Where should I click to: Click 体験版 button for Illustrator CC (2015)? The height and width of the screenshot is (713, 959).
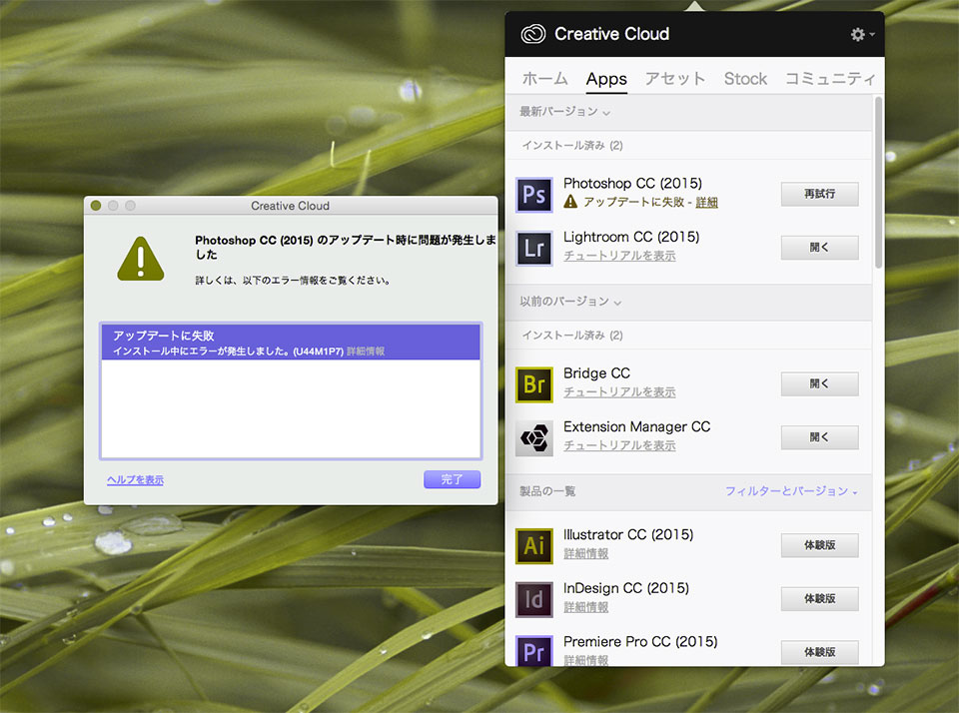click(819, 545)
